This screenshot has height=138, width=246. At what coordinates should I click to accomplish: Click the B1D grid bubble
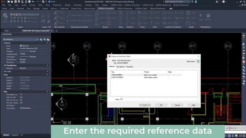(122, 46)
